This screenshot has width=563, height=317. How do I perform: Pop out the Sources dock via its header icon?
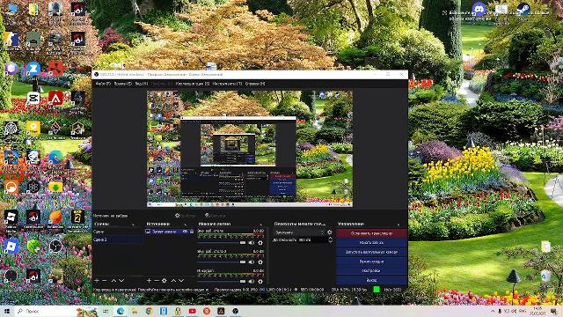[186, 225]
